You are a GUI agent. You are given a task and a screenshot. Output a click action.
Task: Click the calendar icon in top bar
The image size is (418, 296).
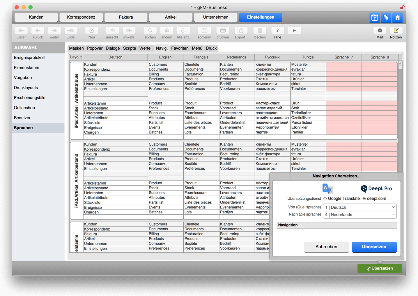coord(375,17)
